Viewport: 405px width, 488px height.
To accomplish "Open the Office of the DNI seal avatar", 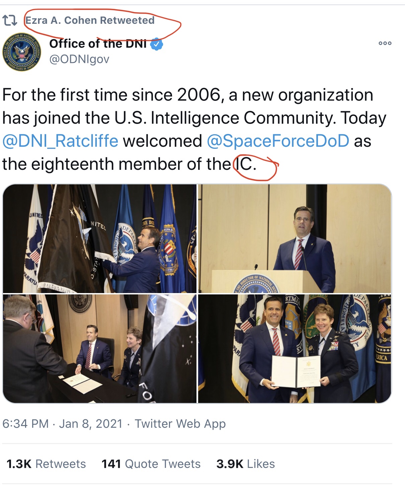I will click(x=22, y=52).
